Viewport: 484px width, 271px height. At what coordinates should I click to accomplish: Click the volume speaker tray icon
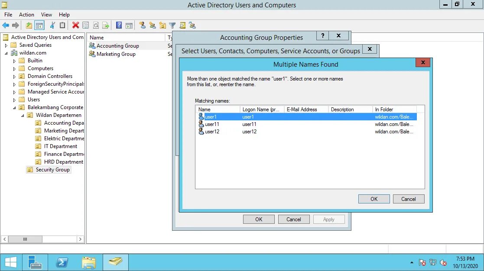pyautogui.click(x=443, y=262)
